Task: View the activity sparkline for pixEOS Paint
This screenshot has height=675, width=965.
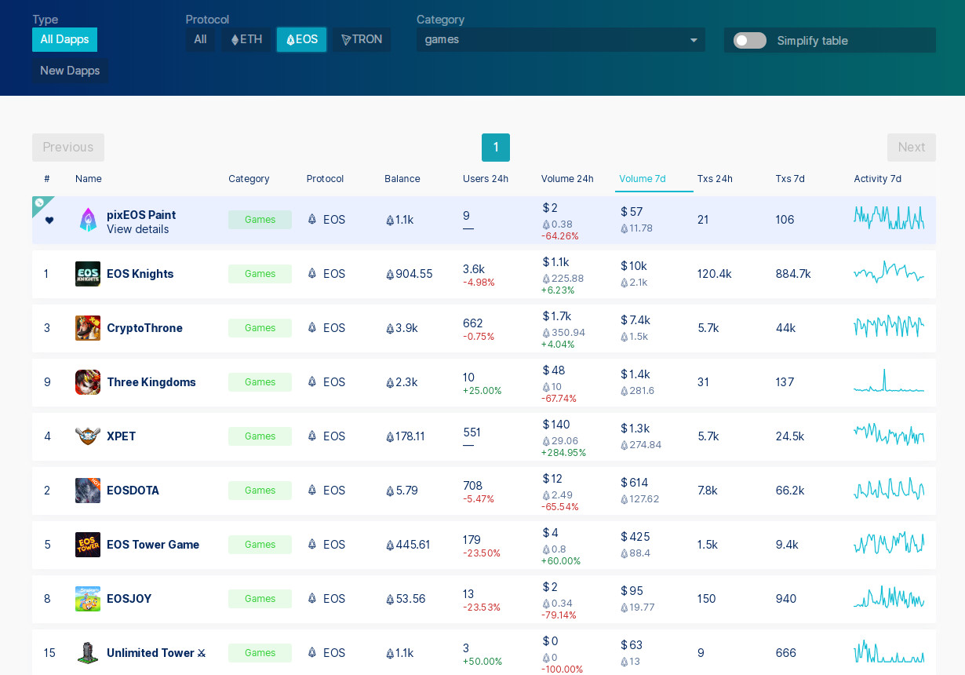Action: point(889,217)
